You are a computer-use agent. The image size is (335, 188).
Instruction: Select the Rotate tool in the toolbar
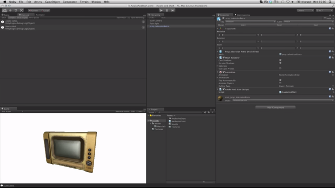pos(16,10)
